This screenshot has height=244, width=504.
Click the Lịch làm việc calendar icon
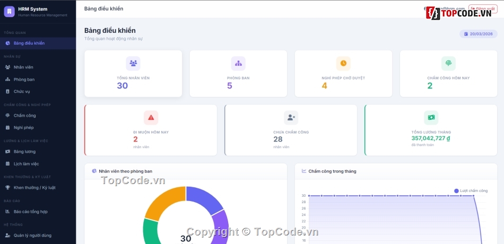tap(8, 163)
